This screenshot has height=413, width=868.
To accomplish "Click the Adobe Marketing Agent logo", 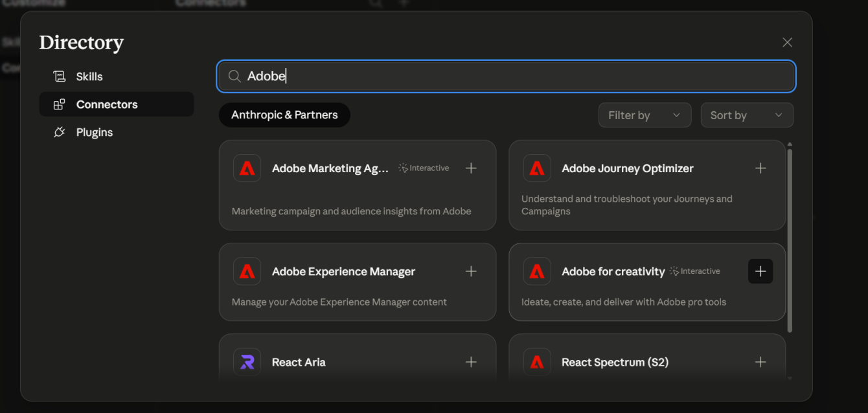I will [247, 168].
